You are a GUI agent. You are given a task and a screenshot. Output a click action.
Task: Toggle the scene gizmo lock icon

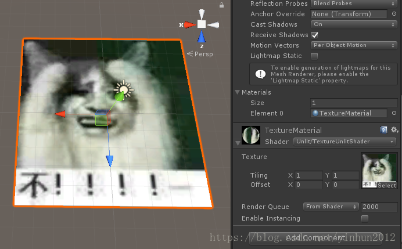(x=221, y=5)
